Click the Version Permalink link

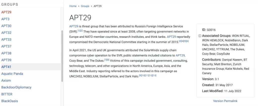coord(225,101)
